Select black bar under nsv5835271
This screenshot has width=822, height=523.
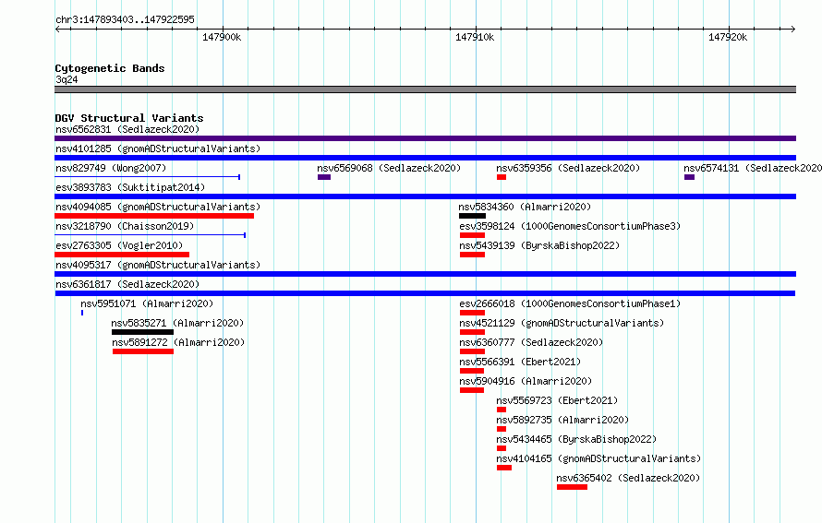pyautogui.click(x=142, y=332)
